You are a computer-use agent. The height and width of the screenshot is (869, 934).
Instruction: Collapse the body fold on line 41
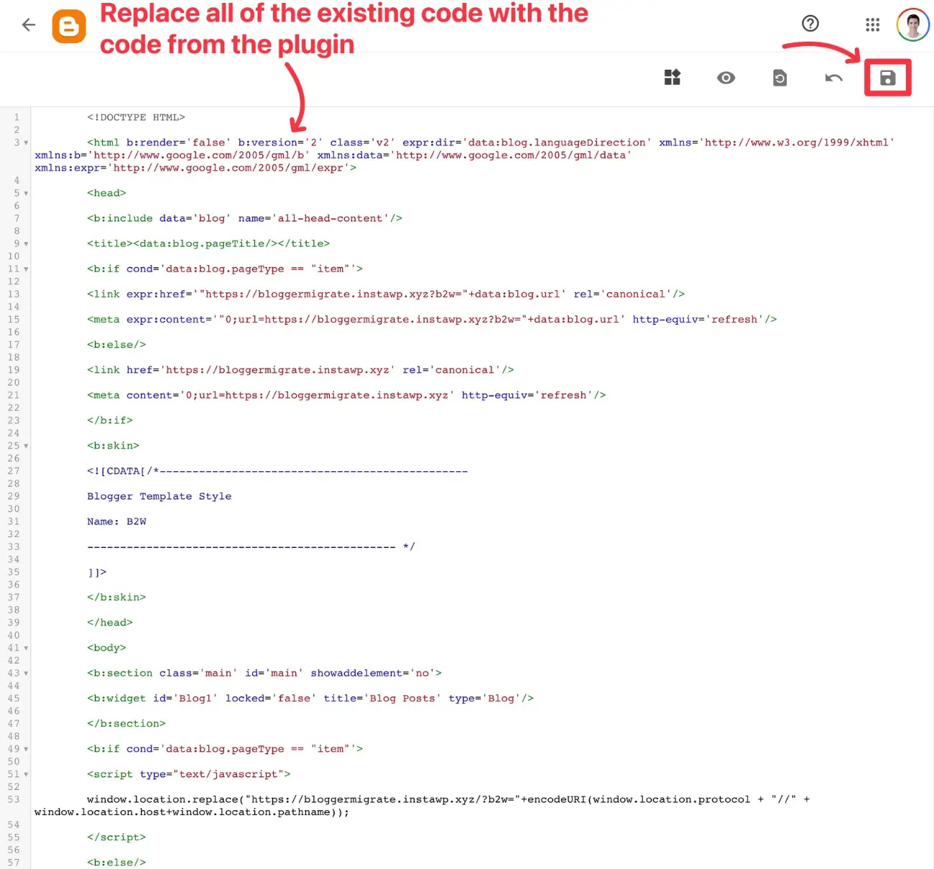[26, 649]
